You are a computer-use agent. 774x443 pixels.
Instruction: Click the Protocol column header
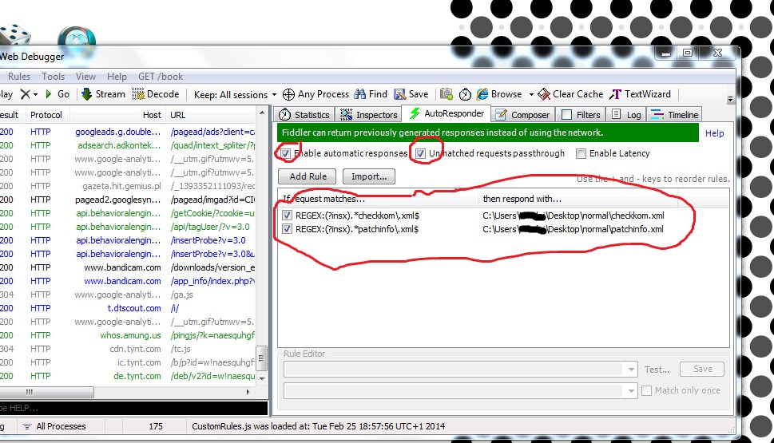tap(46, 115)
